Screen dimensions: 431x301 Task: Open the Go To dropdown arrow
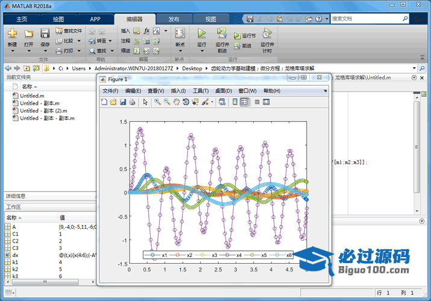coord(110,41)
